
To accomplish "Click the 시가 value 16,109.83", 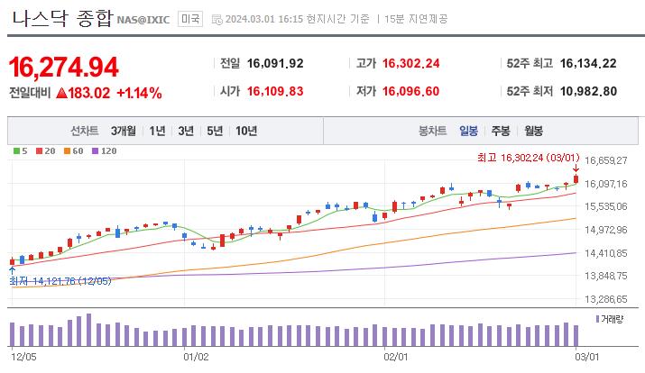I will click(x=275, y=91).
